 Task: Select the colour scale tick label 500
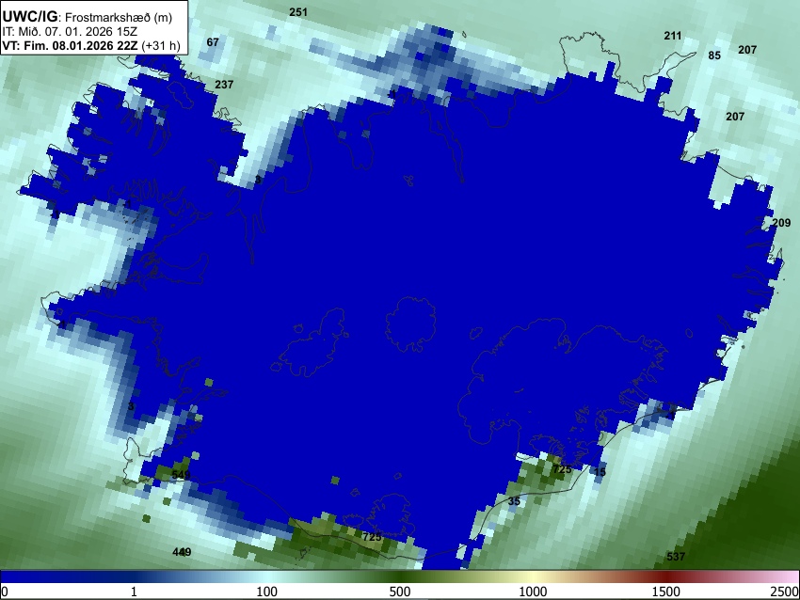coord(399,592)
